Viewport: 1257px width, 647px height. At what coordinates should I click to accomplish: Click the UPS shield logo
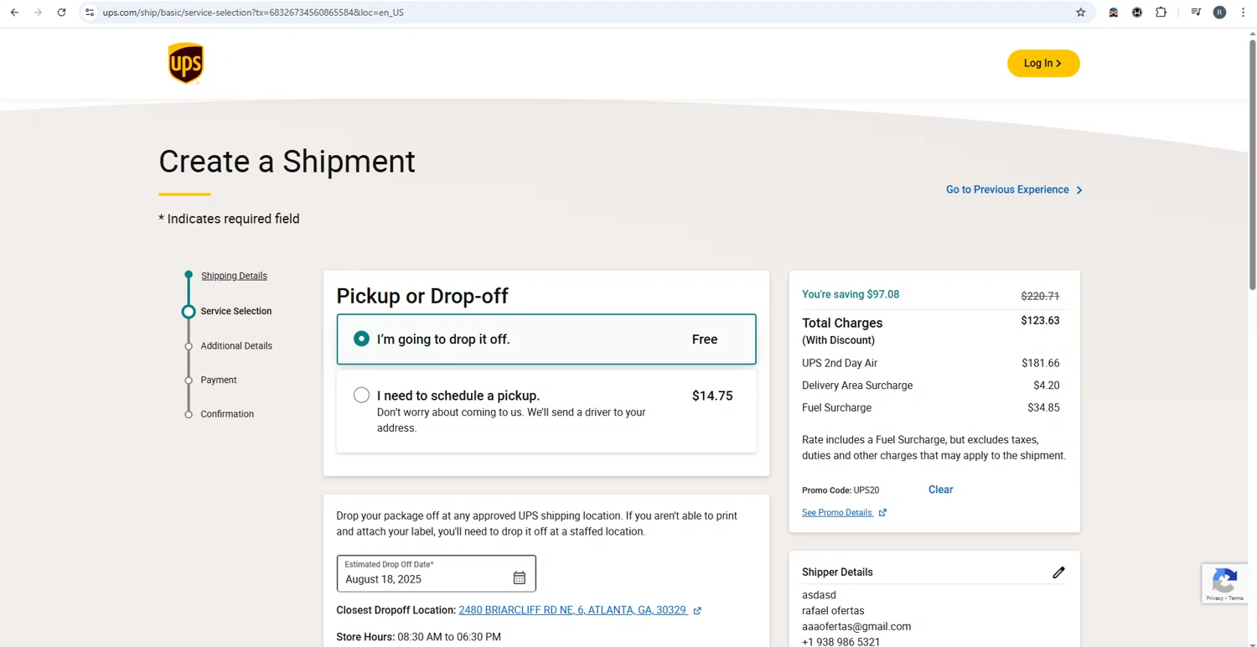pos(186,63)
